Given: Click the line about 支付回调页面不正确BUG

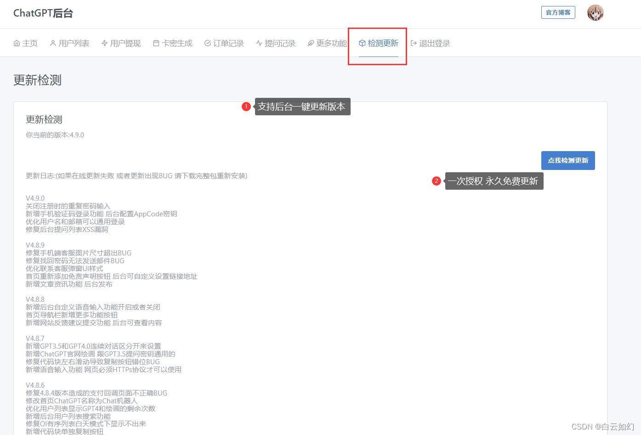Looking at the screenshot, I should pyautogui.click(x=96, y=393).
